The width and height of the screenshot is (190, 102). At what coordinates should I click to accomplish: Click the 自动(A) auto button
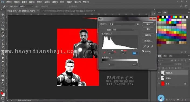(148, 35)
